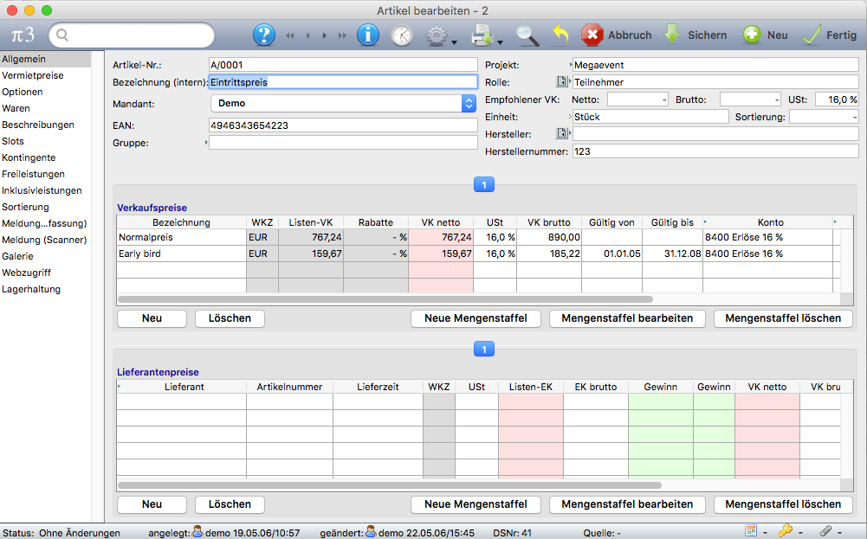Image resolution: width=867 pixels, height=539 pixels.
Task: Select the Early bird row cell
Action: [x=181, y=254]
